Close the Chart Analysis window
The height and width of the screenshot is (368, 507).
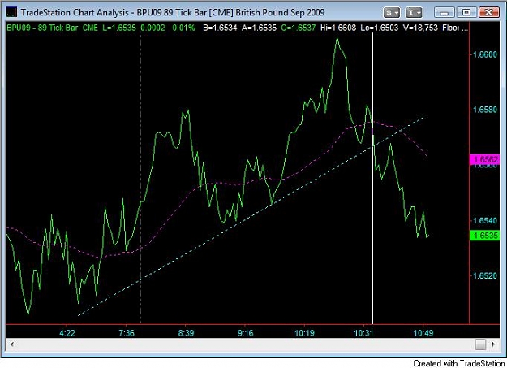[489, 13]
